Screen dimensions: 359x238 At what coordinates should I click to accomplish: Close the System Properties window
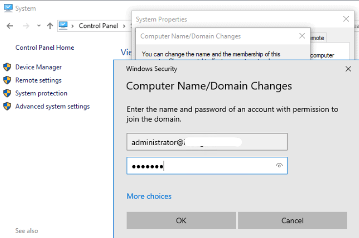(x=346, y=19)
